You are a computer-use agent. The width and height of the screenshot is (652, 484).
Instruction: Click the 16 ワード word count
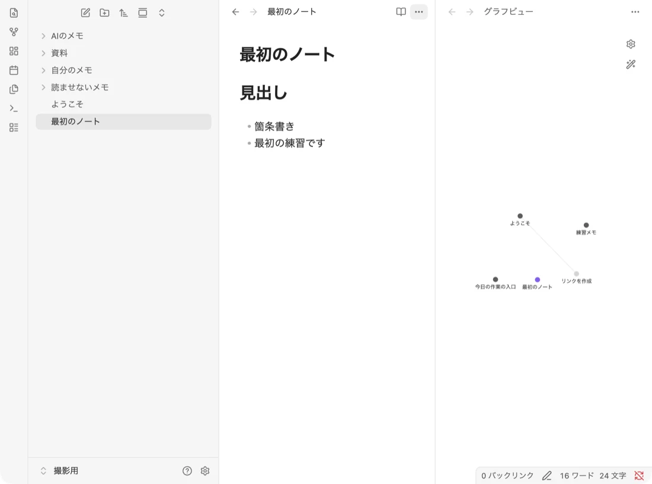point(577,475)
